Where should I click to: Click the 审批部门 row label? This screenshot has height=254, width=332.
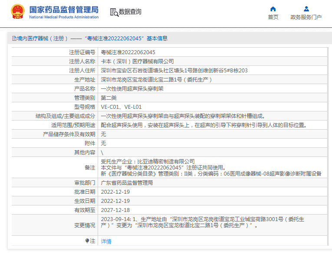85,183
